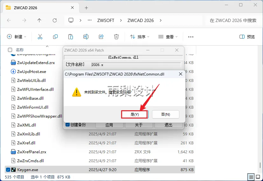Click the Cut scissors icon

point(40,37)
